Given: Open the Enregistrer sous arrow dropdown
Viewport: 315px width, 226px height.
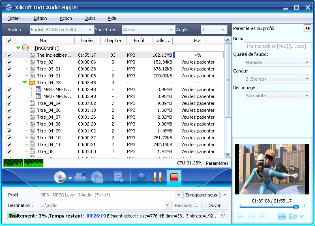Looking at the screenshot, I should [225, 195].
